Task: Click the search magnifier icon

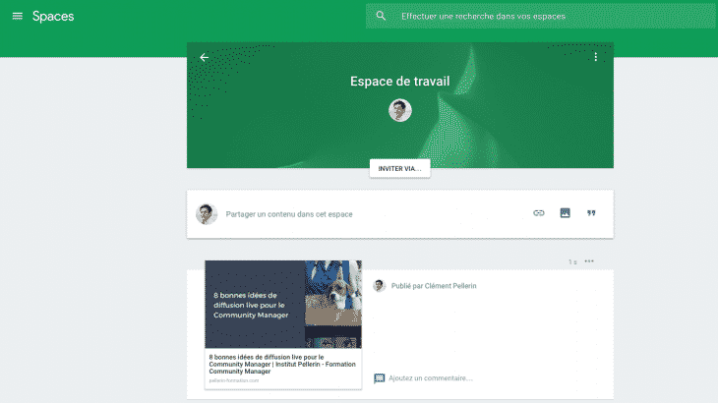Action: click(381, 16)
